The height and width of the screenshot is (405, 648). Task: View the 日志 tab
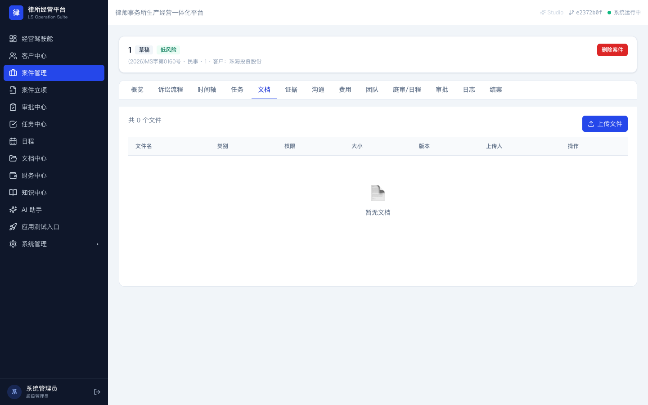[x=469, y=90]
